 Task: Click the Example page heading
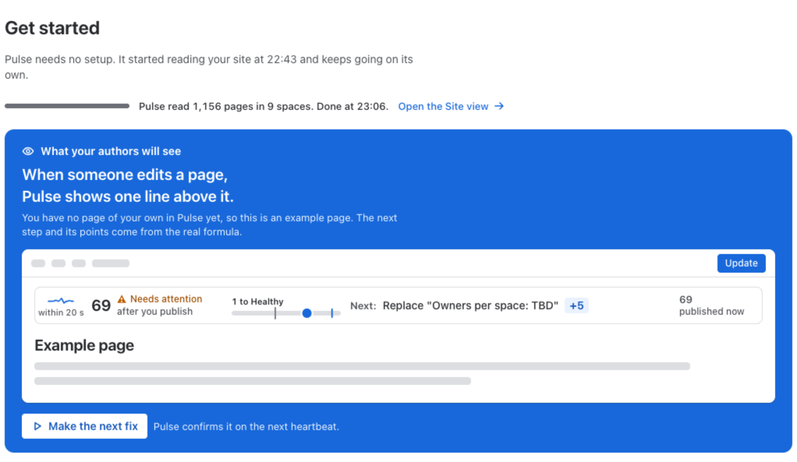pos(84,346)
